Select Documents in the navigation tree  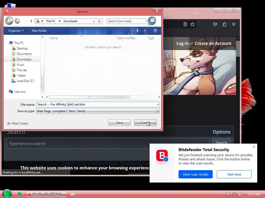point(21,54)
